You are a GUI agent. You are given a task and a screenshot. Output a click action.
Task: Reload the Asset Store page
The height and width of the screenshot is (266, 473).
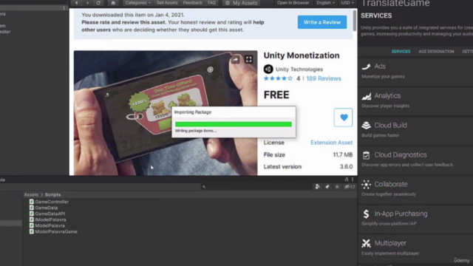click(98, 3)
